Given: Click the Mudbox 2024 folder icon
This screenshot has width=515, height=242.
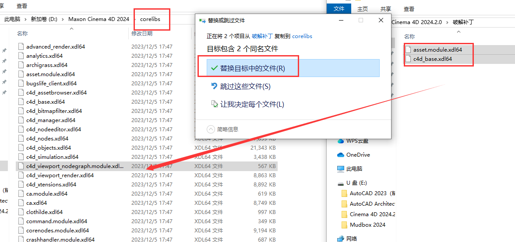Looking at the screenshot, I should tap(344, 225).
